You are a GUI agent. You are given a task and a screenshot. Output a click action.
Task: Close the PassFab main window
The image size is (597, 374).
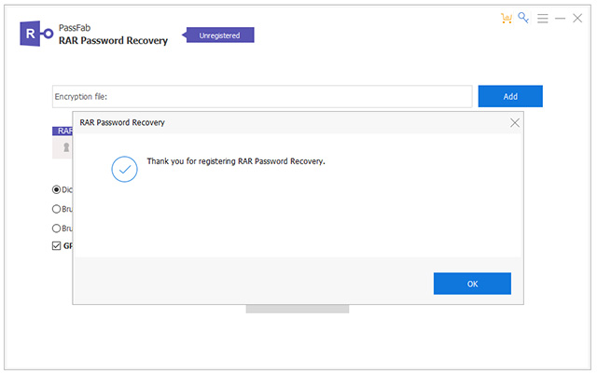click(x=577, y=18)
